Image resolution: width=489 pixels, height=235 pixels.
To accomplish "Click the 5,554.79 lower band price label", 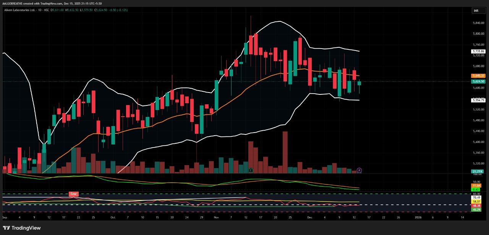I will (x=479, y=100).
